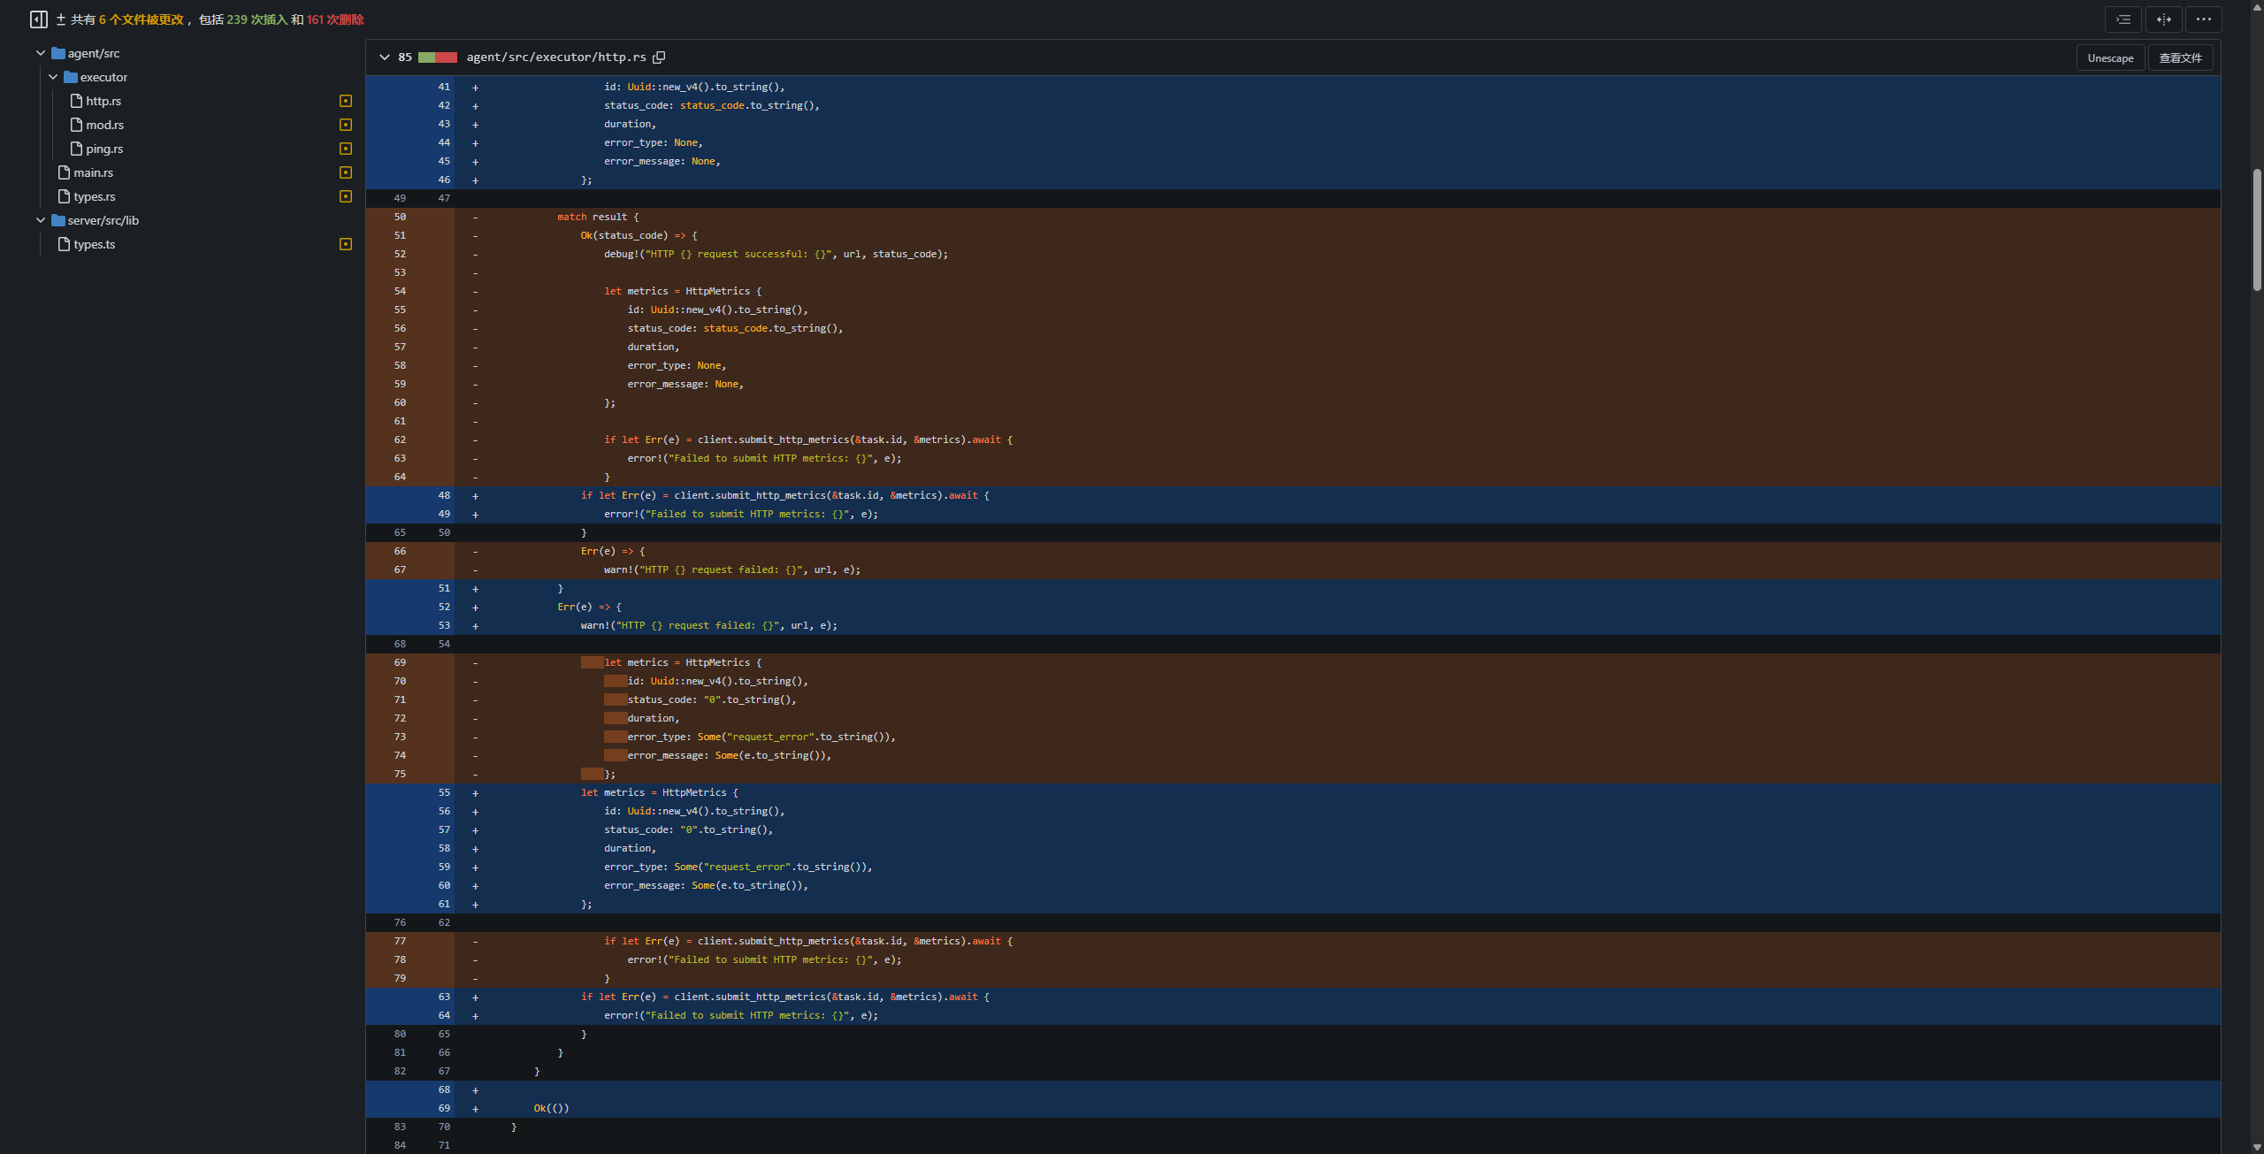2264x1154 pixels.
Task: Collapse the server/src/lib folder
Action: [41, 220]
